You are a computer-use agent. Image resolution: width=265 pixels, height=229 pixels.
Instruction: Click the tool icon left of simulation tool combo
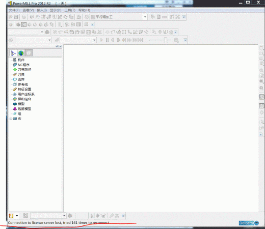pyautogui.click(x=57, y=40)
